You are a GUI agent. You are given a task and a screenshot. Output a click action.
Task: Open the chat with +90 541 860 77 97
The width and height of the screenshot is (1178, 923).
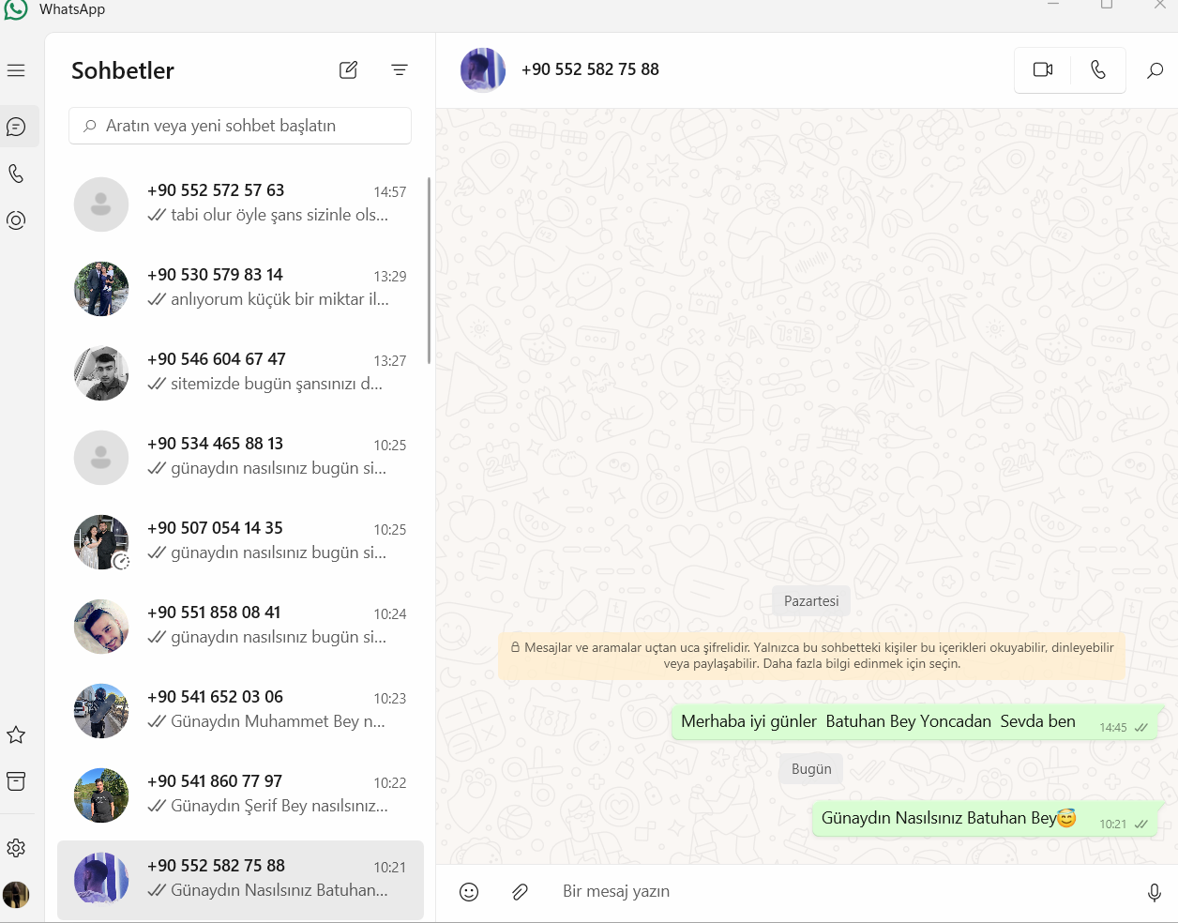pos(240,795)
